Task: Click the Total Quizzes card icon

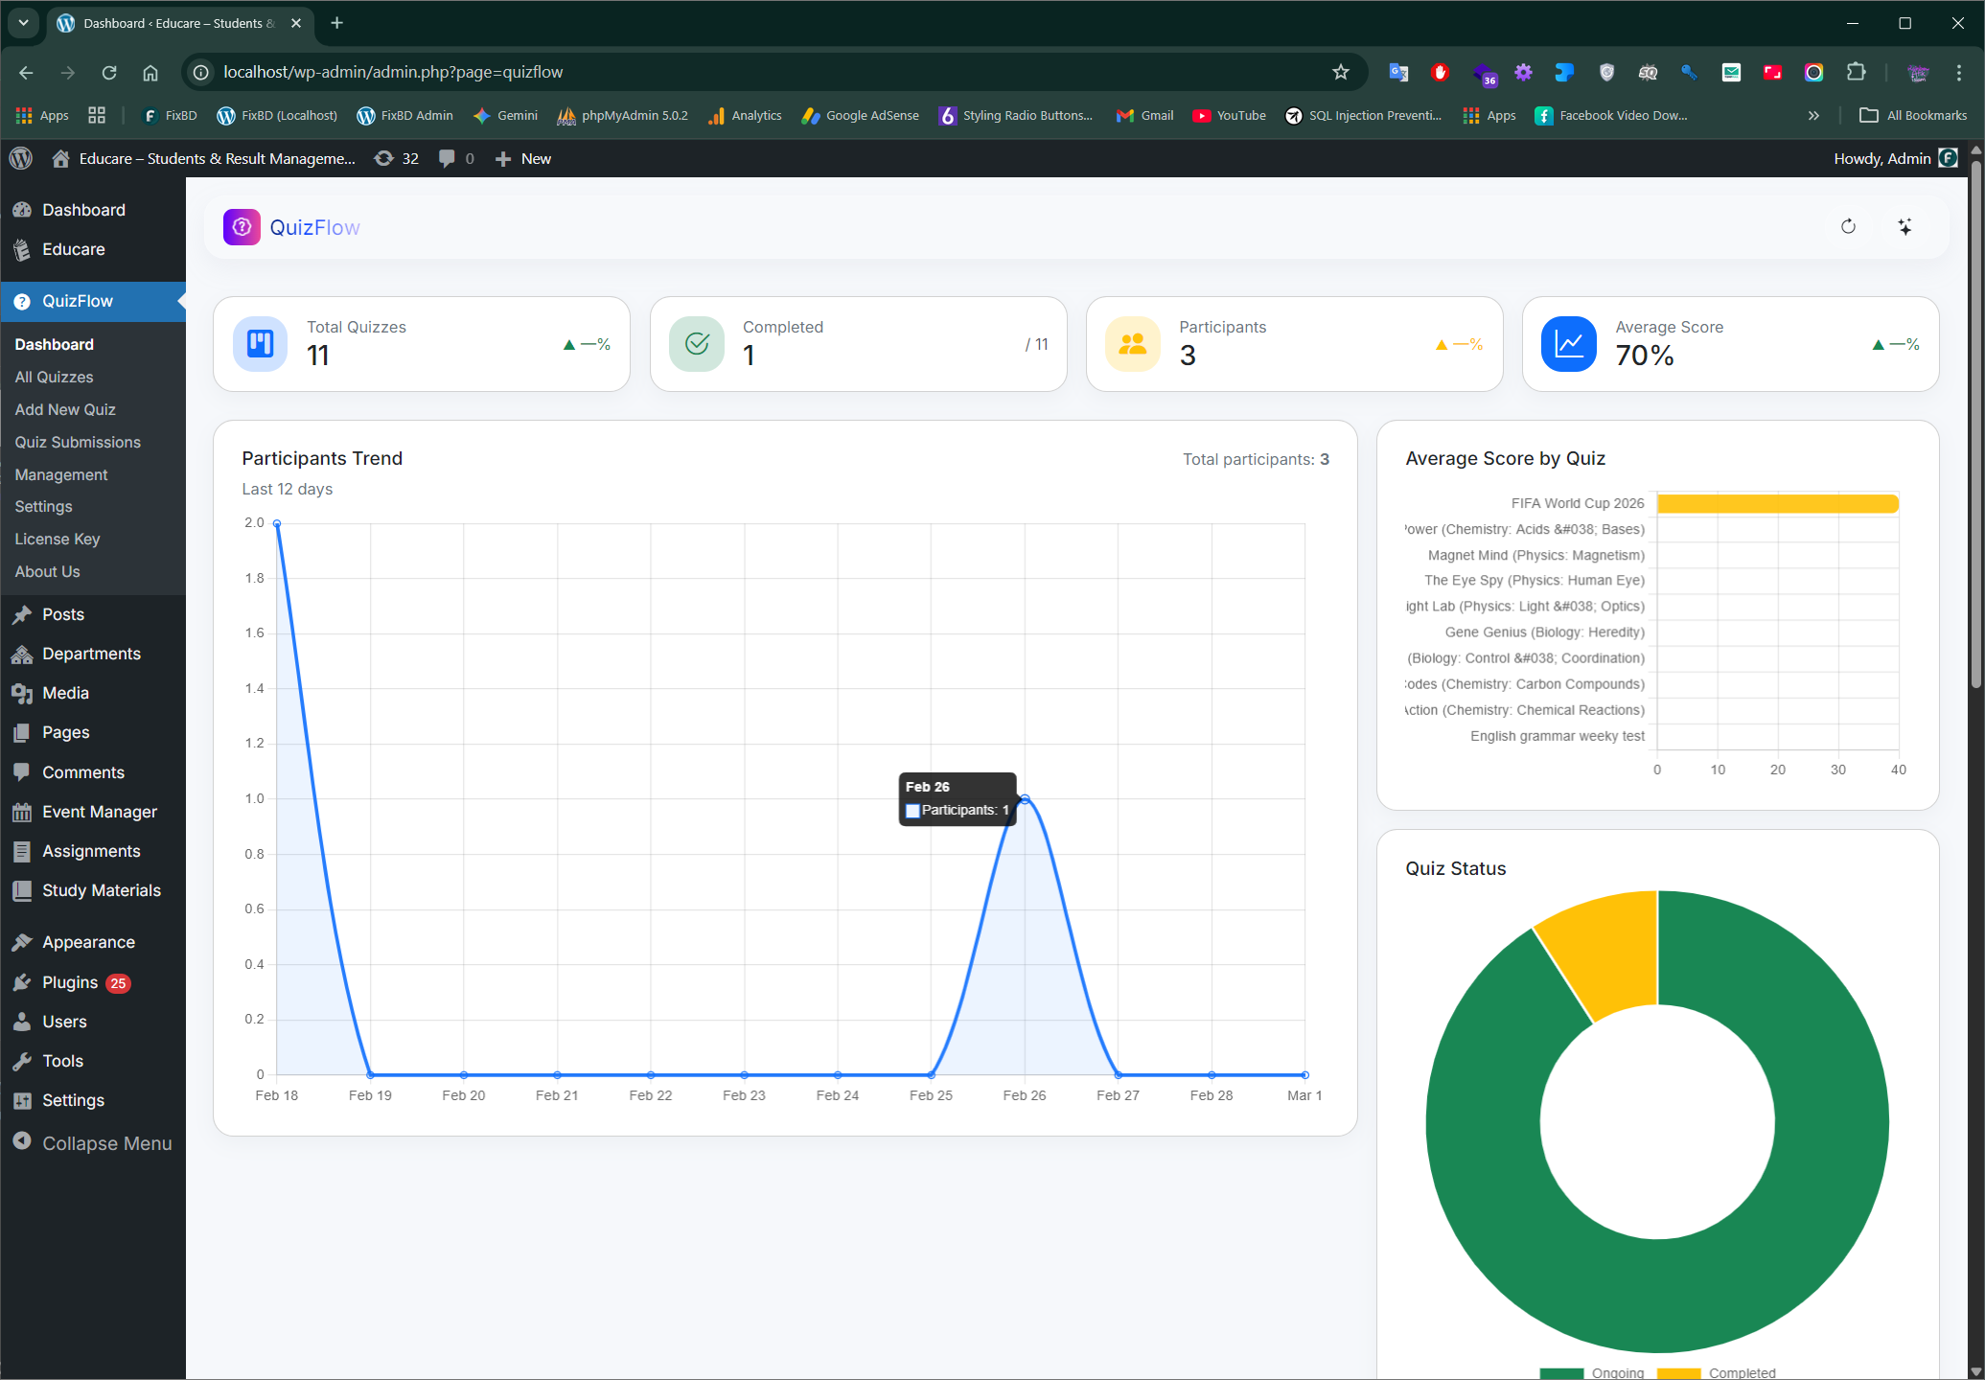Action: [x=260, y=344]
